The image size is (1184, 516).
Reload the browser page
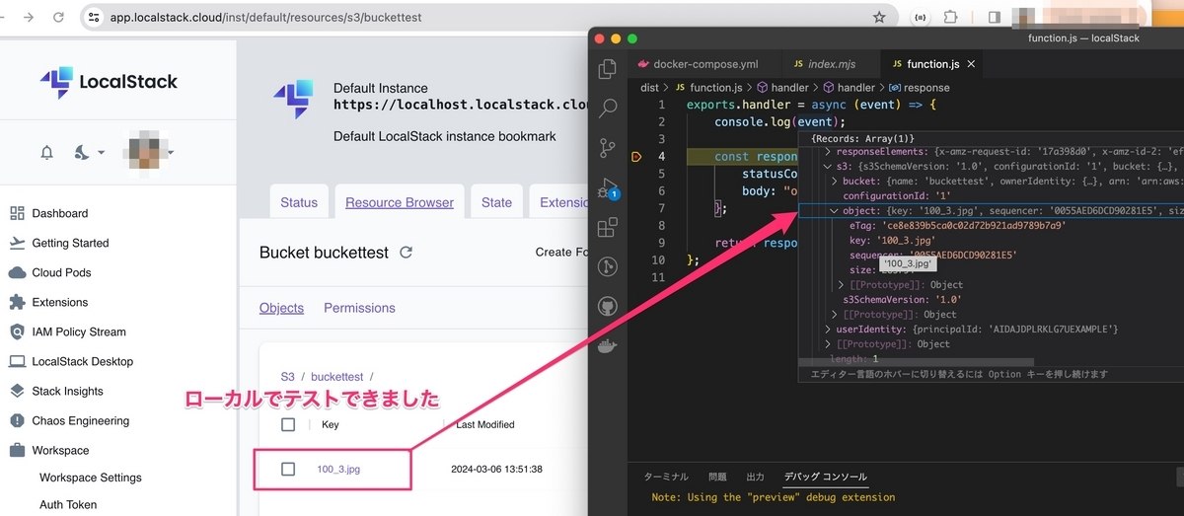click(60, 17)
